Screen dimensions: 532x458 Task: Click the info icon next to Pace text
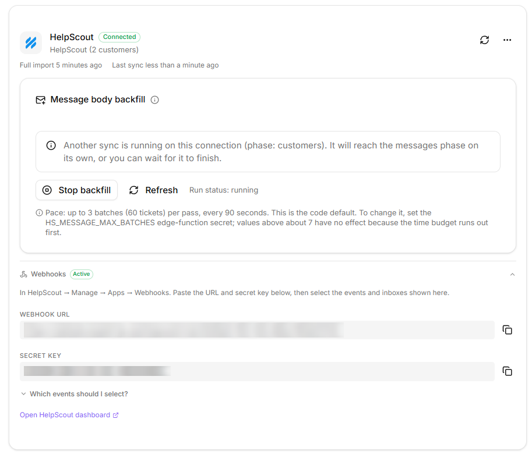40,213
